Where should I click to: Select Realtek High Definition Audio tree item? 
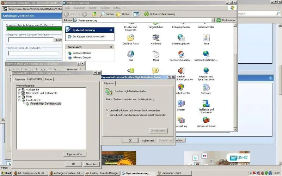[x=45, y=104]
